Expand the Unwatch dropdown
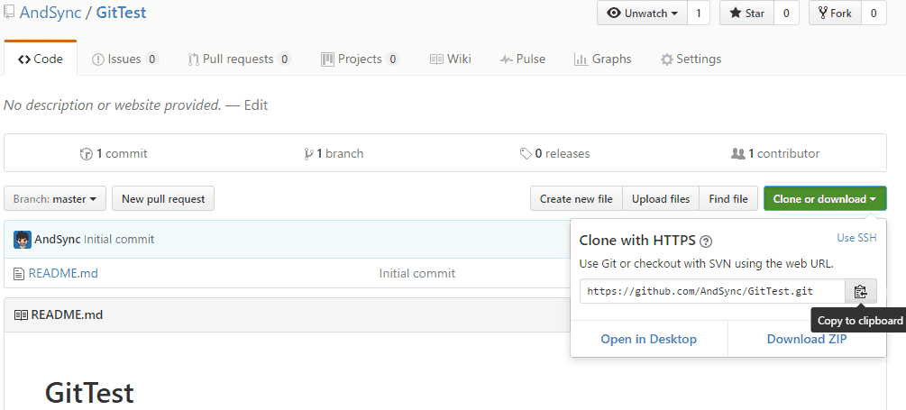This screenshot has height=410, width=906. pyautogui.click(x=642, y=14)
